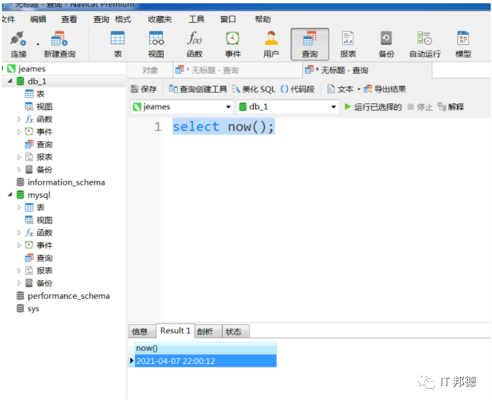Open the Backup (备份) toolbar icon
492x403 pixels.
[x=386, y=44]
